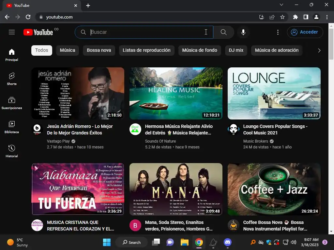Open the Coffee + Jazz thumbnail
The width and height of the screenshot is (334, 250).
274,189
